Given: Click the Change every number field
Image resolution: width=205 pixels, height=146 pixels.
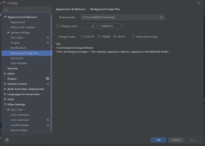Looking at the screenshot, I should [88, 26].
